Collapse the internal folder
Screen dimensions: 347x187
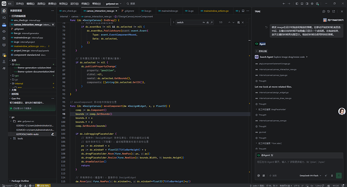(x=19, y=84)
